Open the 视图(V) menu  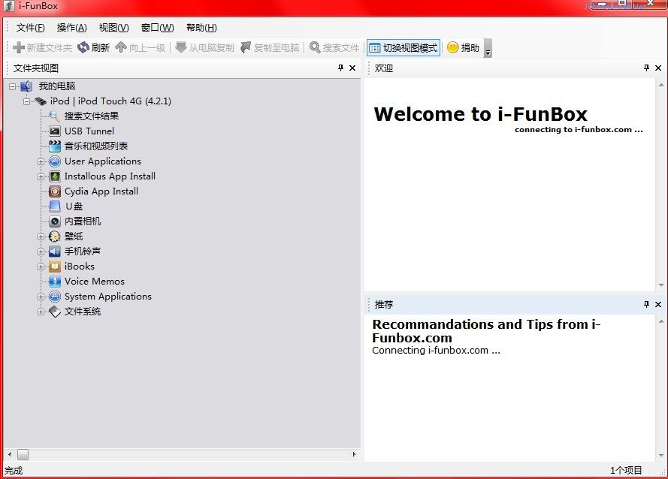tap(113, 28)
